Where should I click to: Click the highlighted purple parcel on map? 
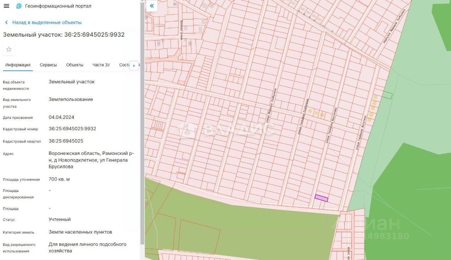point(321,198)
